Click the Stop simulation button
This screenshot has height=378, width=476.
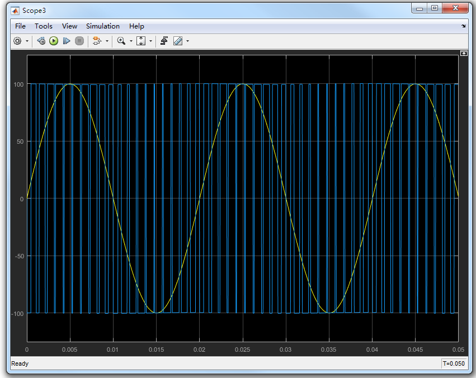[79, 41]
